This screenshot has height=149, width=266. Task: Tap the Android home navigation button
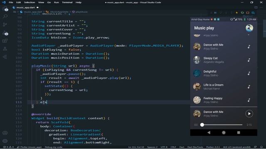[x=224, y=132]
